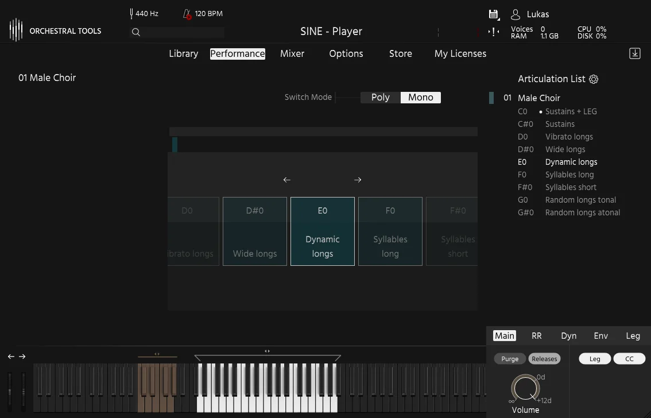Select Sustains + LEG in Articulation List

click(571, 111)
